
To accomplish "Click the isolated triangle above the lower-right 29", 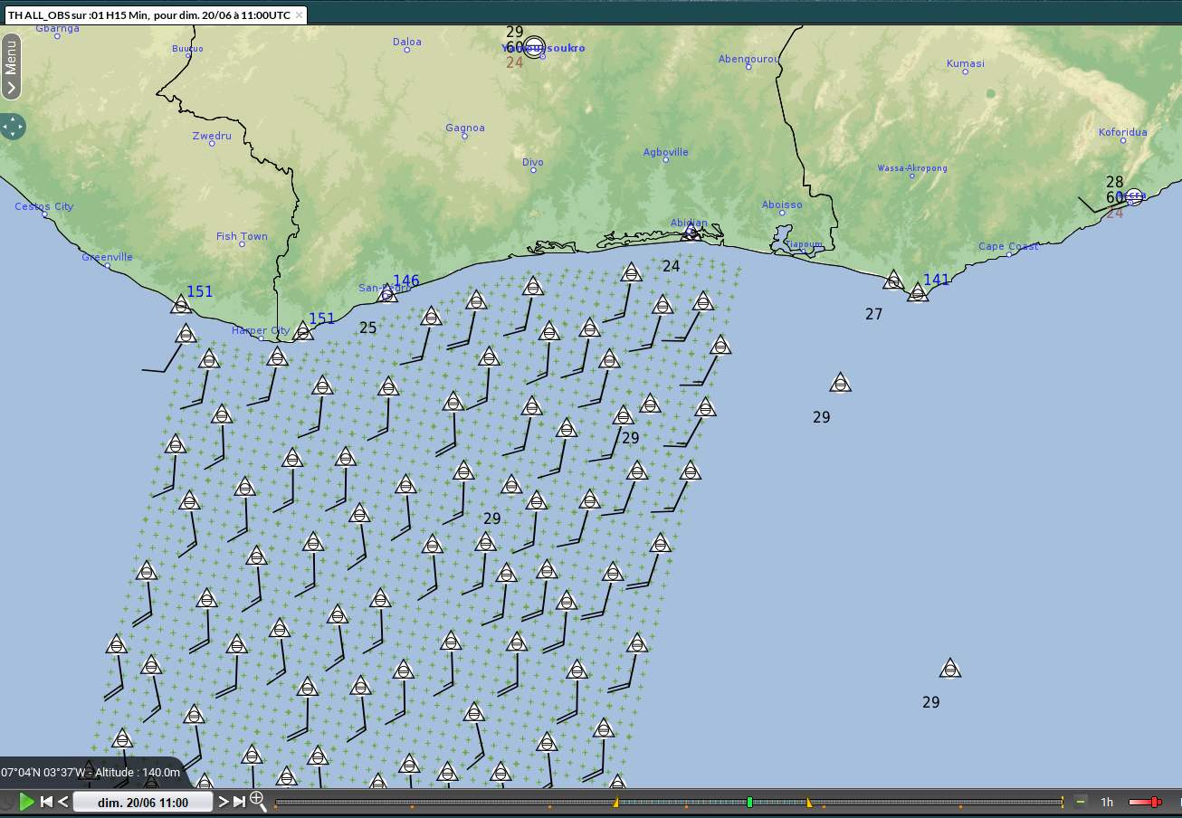I will (950, 669).
